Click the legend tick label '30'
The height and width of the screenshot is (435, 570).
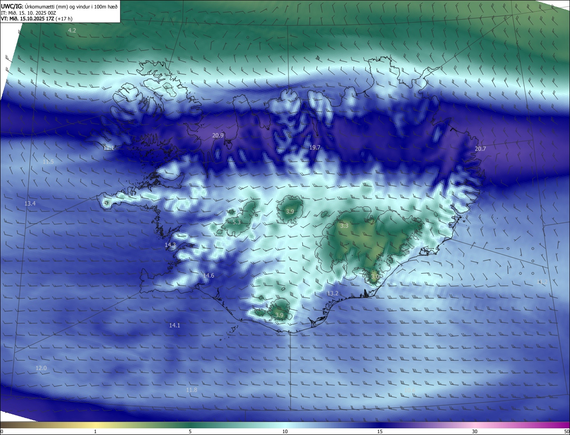click(x=475, y=431)
